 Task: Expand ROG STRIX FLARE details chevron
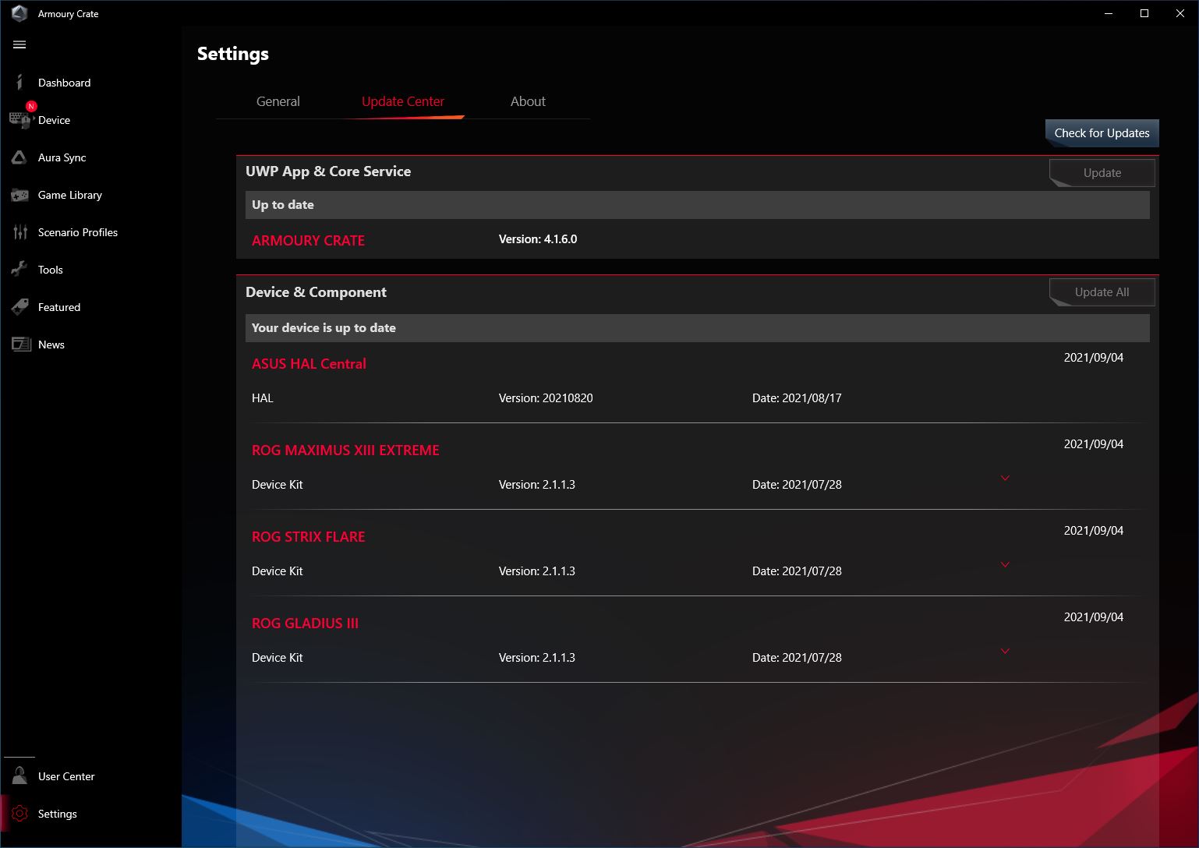coord(1005,564)
